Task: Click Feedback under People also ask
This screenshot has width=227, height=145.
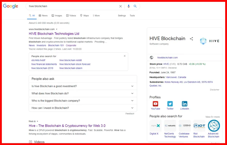Action: (x=130, y=114)
